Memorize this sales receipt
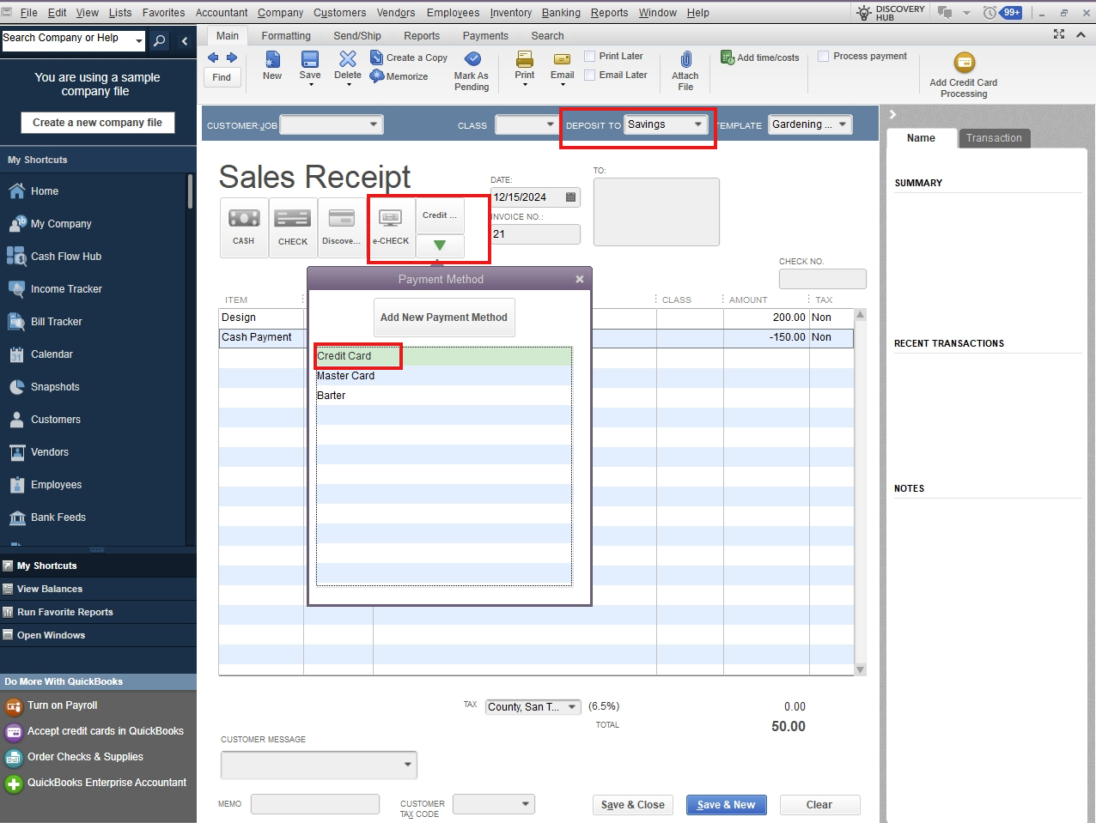Viewport: 1096px width, 823px height. 399,76
